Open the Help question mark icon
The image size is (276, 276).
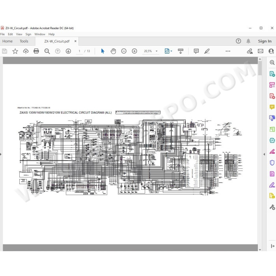(x=238, y=41)
